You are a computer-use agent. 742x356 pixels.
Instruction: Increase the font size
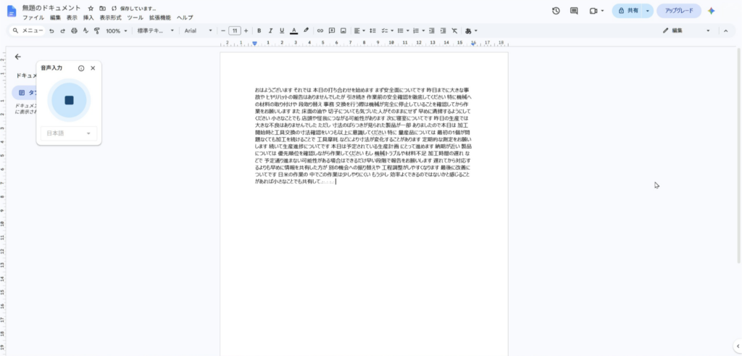(246, 30)
